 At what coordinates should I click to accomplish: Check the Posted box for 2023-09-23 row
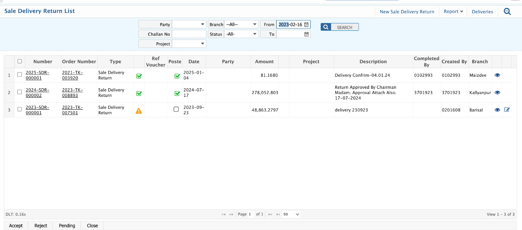point(176,109)
